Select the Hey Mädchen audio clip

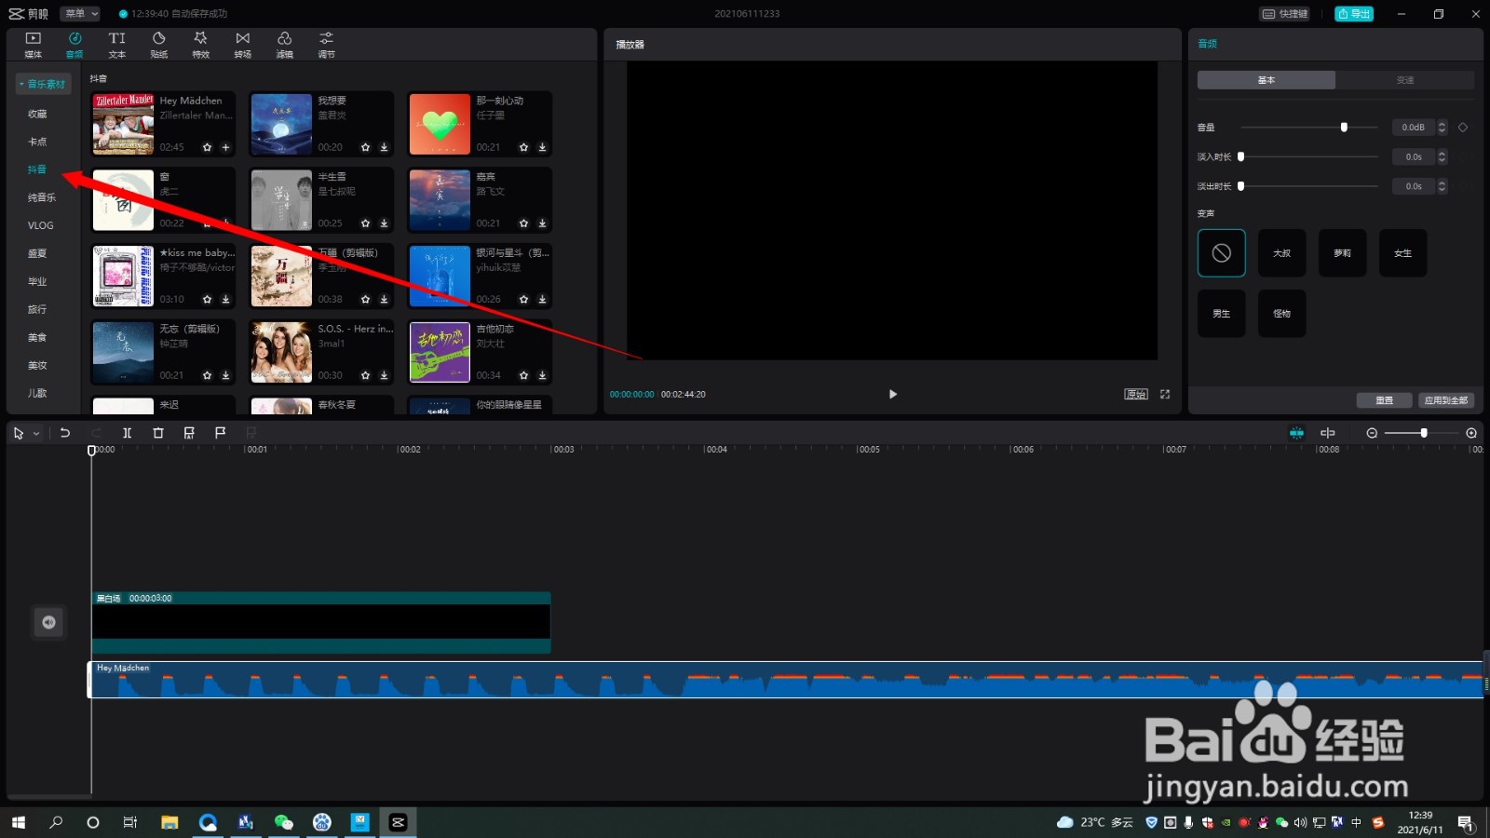click(x=787, y=680)
